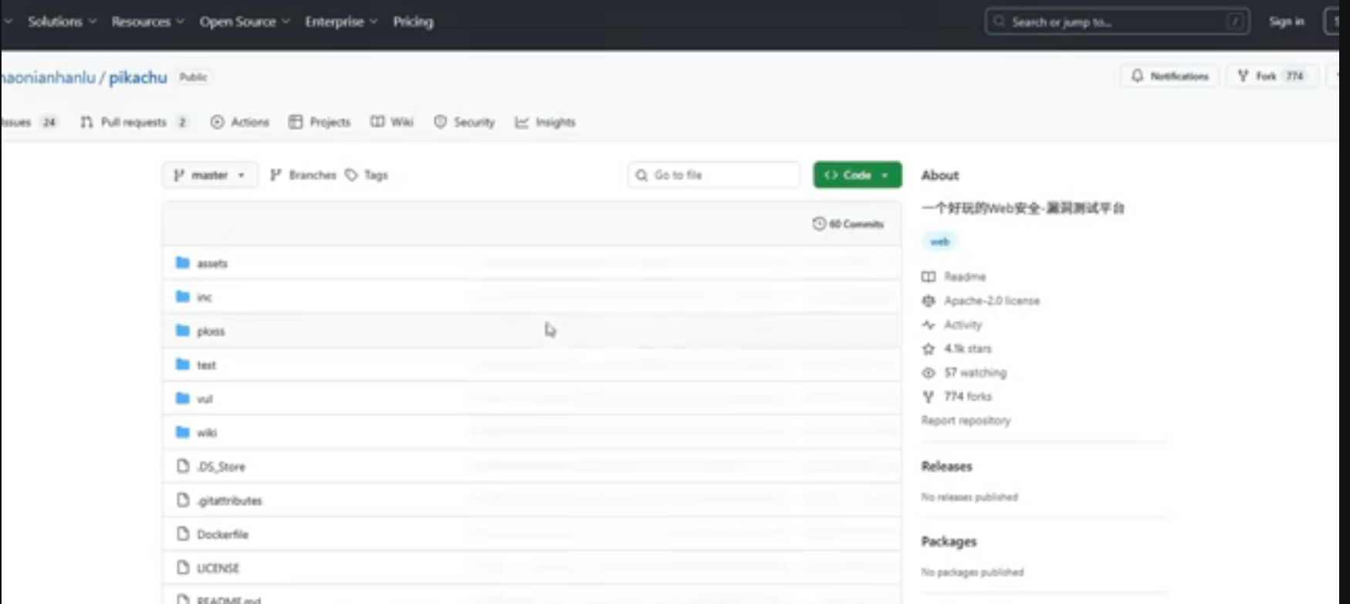Click the file icon beside Dockerfile
This screenshot has height=604, width=1350.
click(x=183, y=534)
